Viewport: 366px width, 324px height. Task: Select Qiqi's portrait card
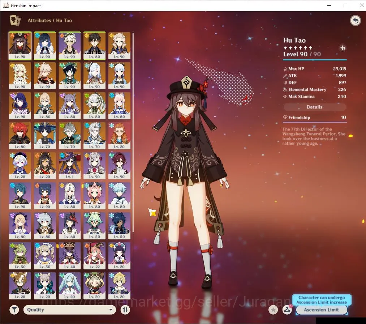[x=20, y=166]
